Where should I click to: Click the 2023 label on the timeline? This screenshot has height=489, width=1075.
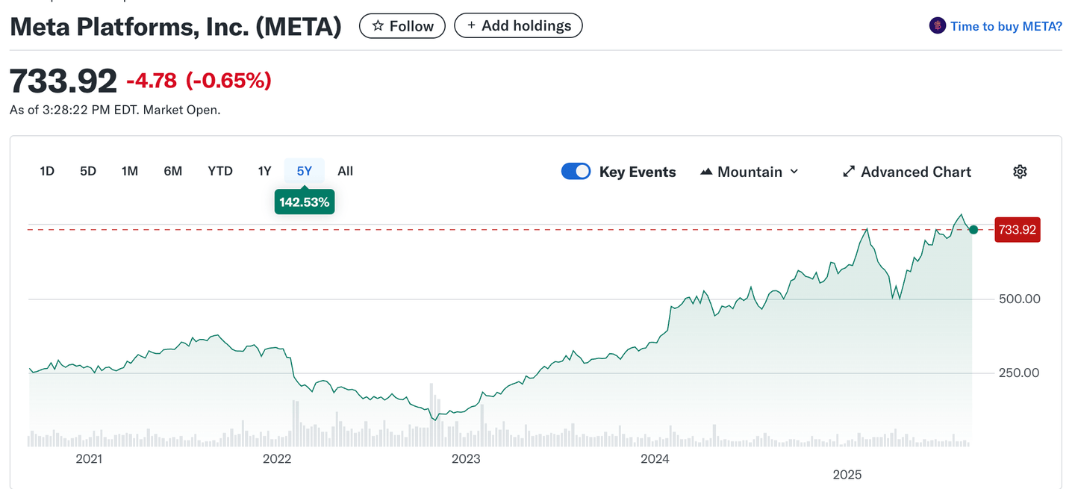coord(466,459)
